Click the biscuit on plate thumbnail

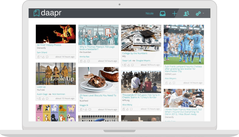[x=98, y=81]
